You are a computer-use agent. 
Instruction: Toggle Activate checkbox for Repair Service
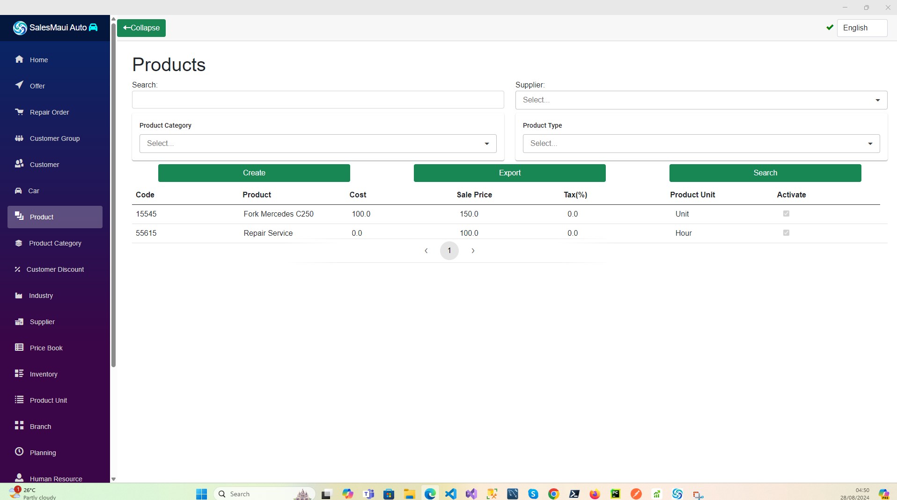pyautogui.click(x=786, y=233)
